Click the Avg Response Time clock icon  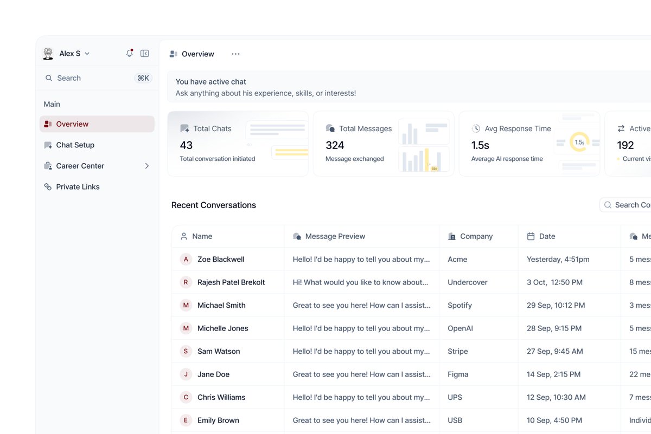pos(476,128)
